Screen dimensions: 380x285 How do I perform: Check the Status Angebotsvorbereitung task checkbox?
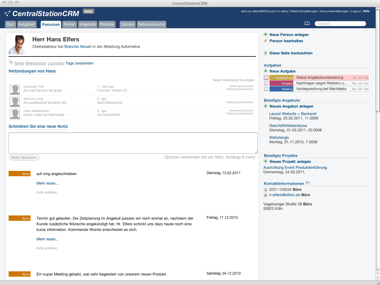tap(266, 78)
